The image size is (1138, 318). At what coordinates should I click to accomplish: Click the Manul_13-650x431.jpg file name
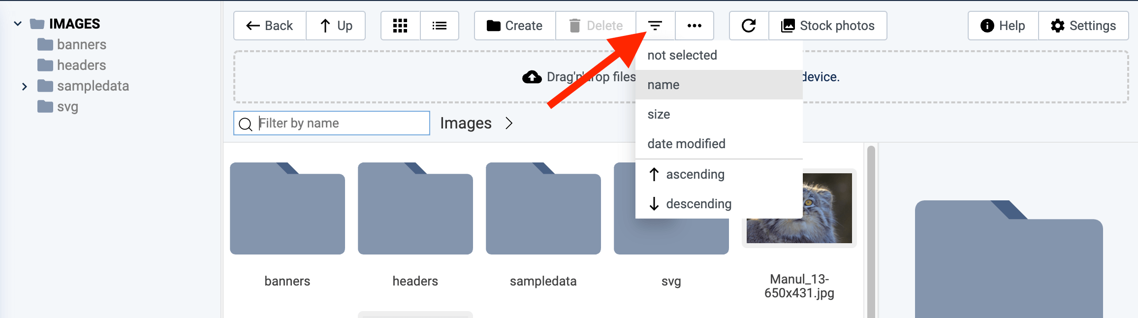(x=799, y=286)
